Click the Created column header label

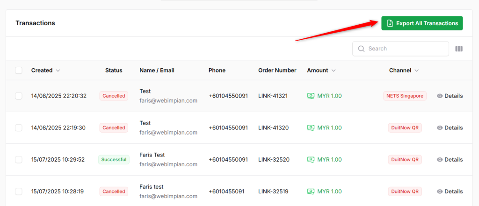click(x=42, y=70)
